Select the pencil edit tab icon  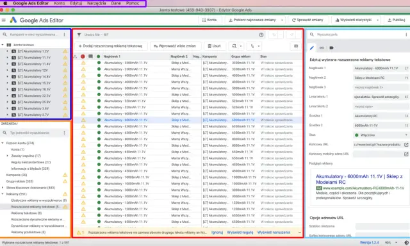coord(312,48)
